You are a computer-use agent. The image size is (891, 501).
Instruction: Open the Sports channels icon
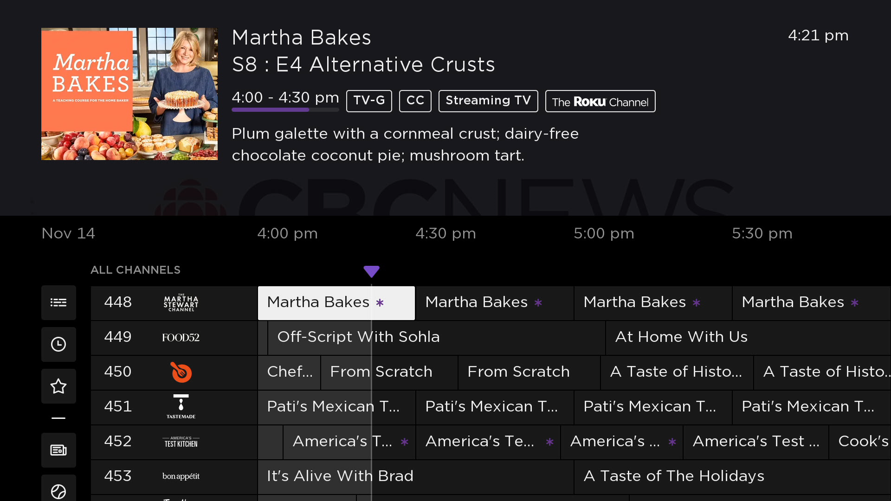point(58,490)
